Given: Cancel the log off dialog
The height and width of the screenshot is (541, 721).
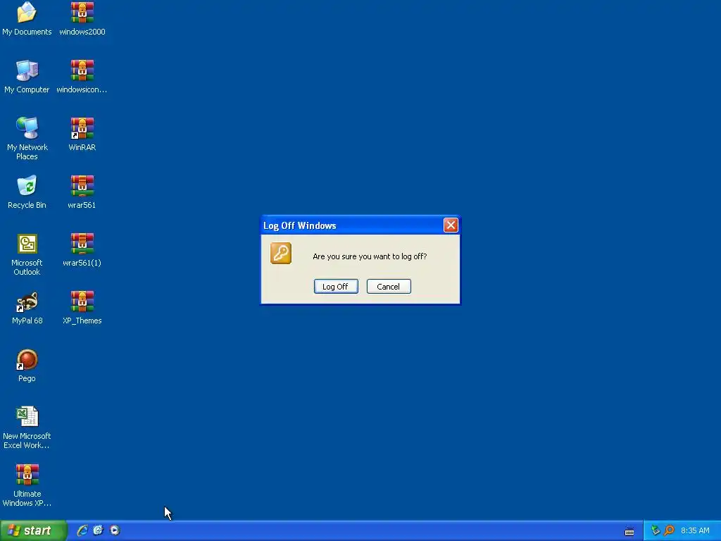Looking at the screenshot, I should pos(389,287).
